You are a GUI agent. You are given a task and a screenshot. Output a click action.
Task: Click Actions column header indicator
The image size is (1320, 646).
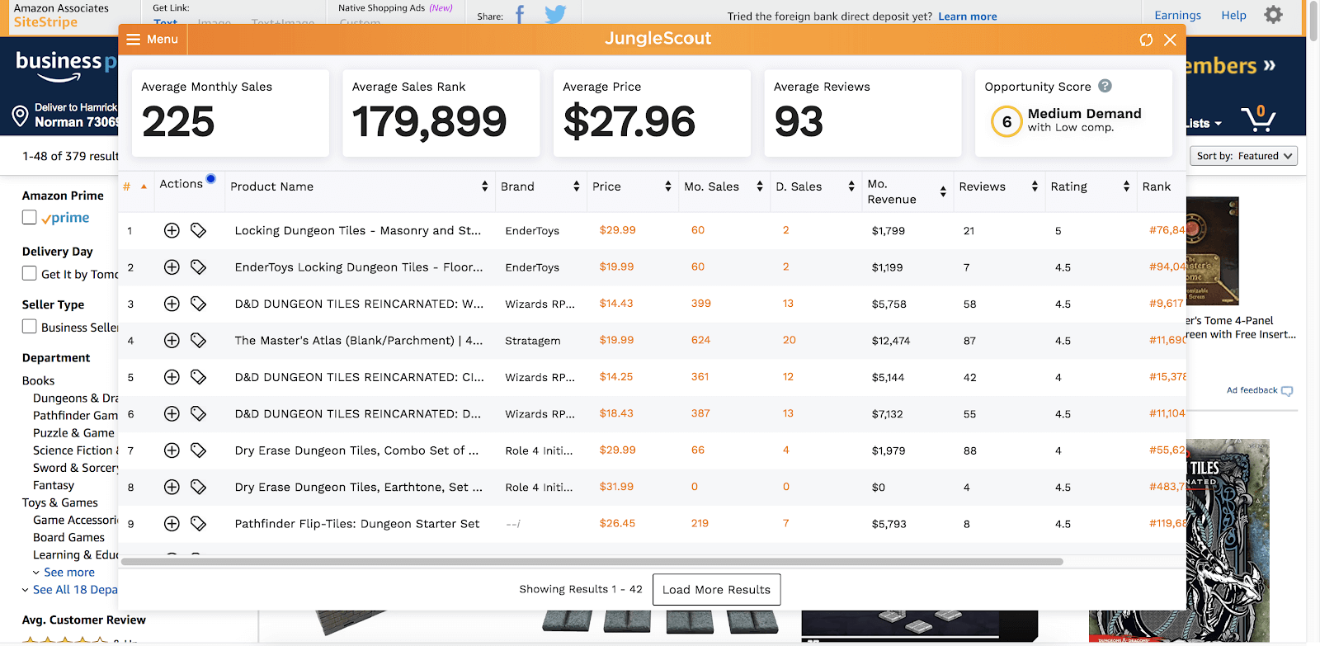(x=211, y=179)
